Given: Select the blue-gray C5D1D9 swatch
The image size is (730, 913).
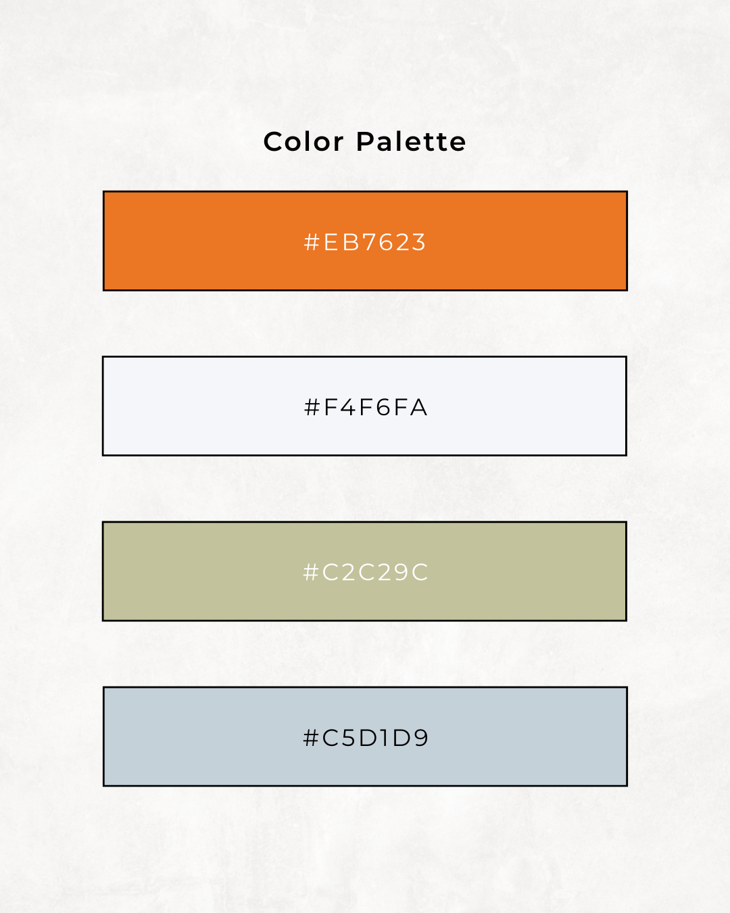Looking at the screenshot, I should pos(365,736).
